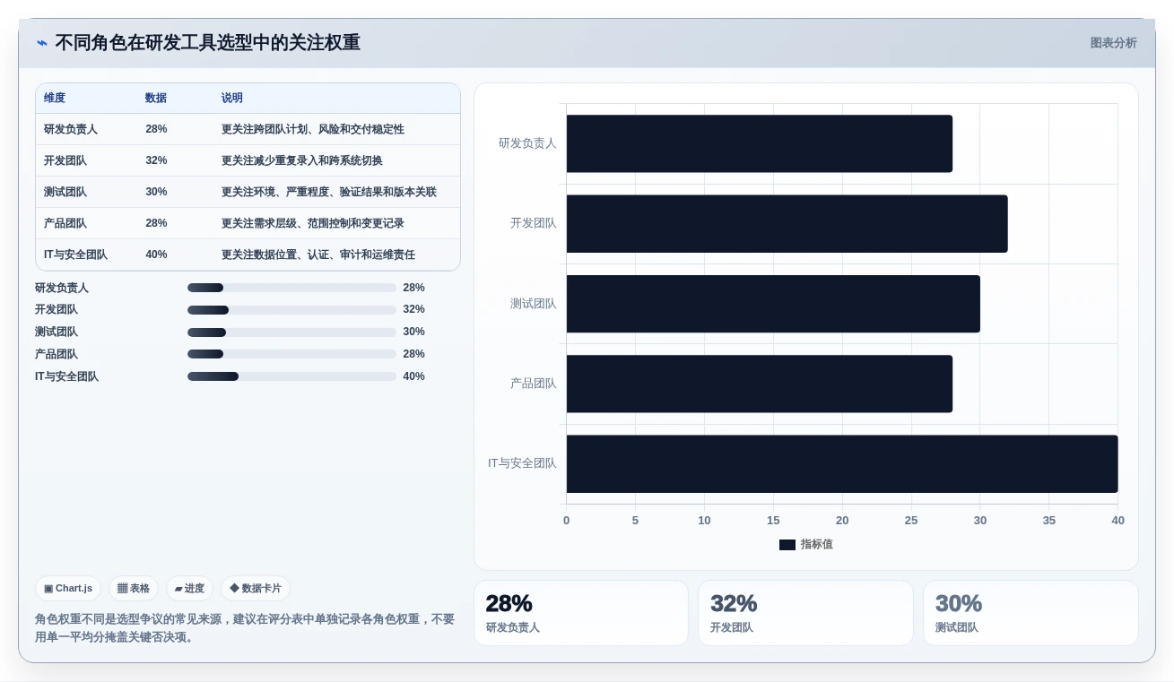Select the 进度 tag chip
This screenshot has width=1174, height=682.
point(189,589)
